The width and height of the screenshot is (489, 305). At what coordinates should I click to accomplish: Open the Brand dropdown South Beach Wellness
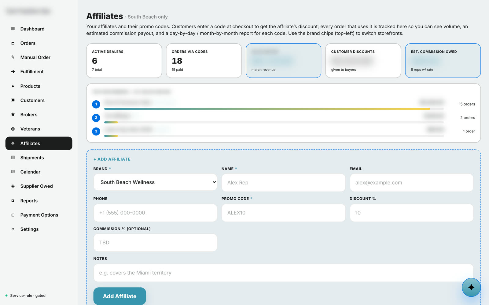tap(155, 182)
